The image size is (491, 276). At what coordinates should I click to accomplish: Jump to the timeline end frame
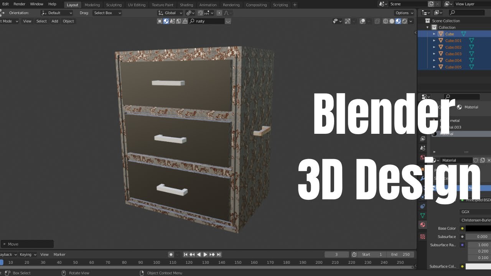219,255
